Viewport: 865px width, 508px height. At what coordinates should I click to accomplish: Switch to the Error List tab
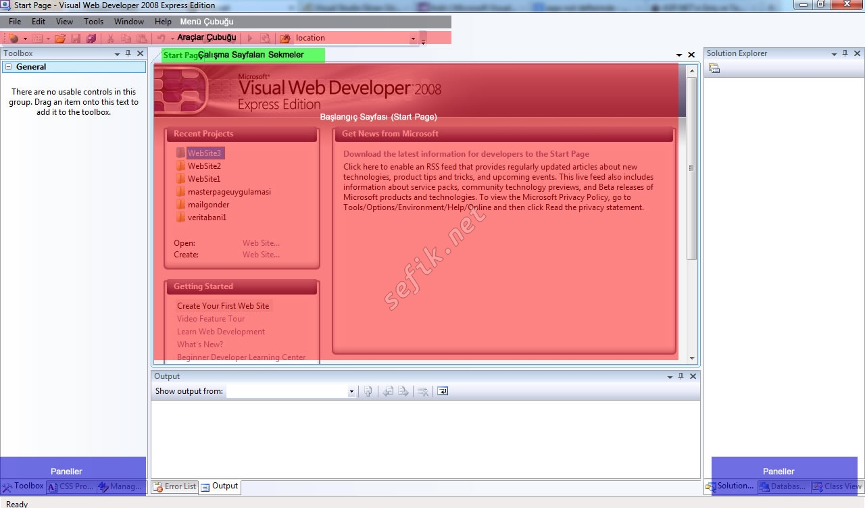tap(175, 486)
